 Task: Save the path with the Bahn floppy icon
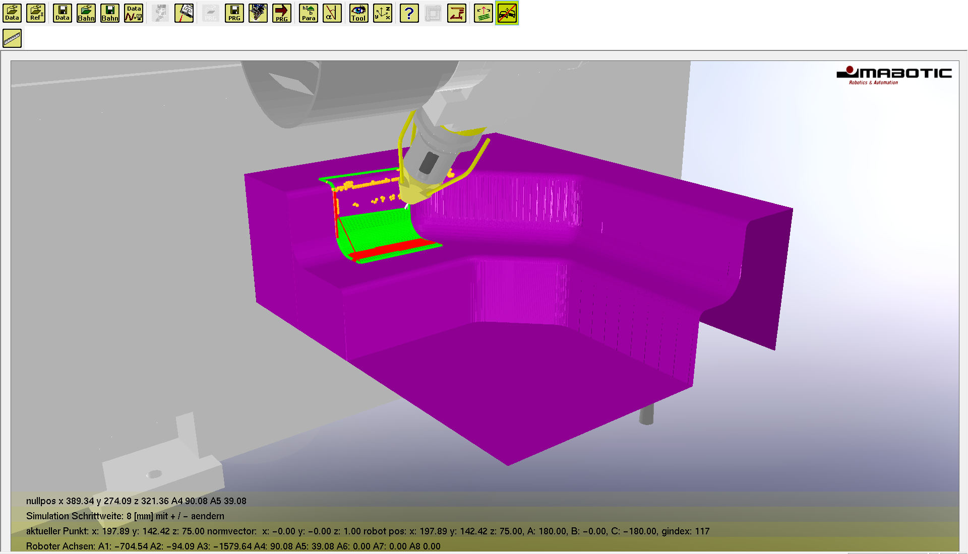point(110,13)
